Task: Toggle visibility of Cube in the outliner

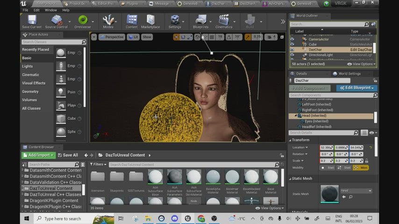Action: 292,44
